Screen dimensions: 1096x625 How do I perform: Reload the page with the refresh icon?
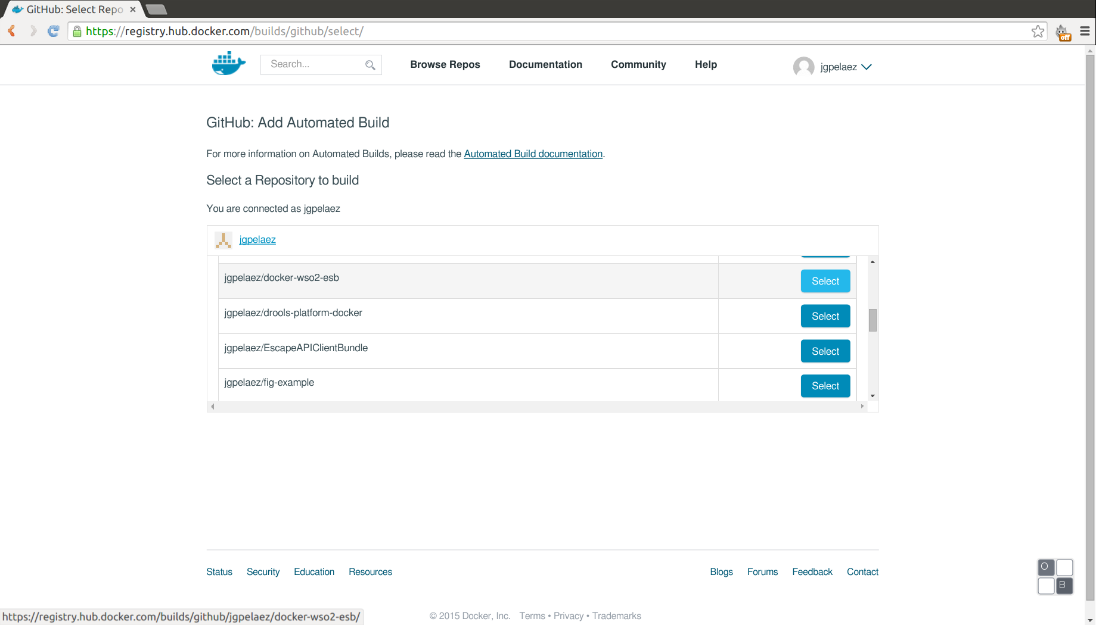[x=53, y=31]
